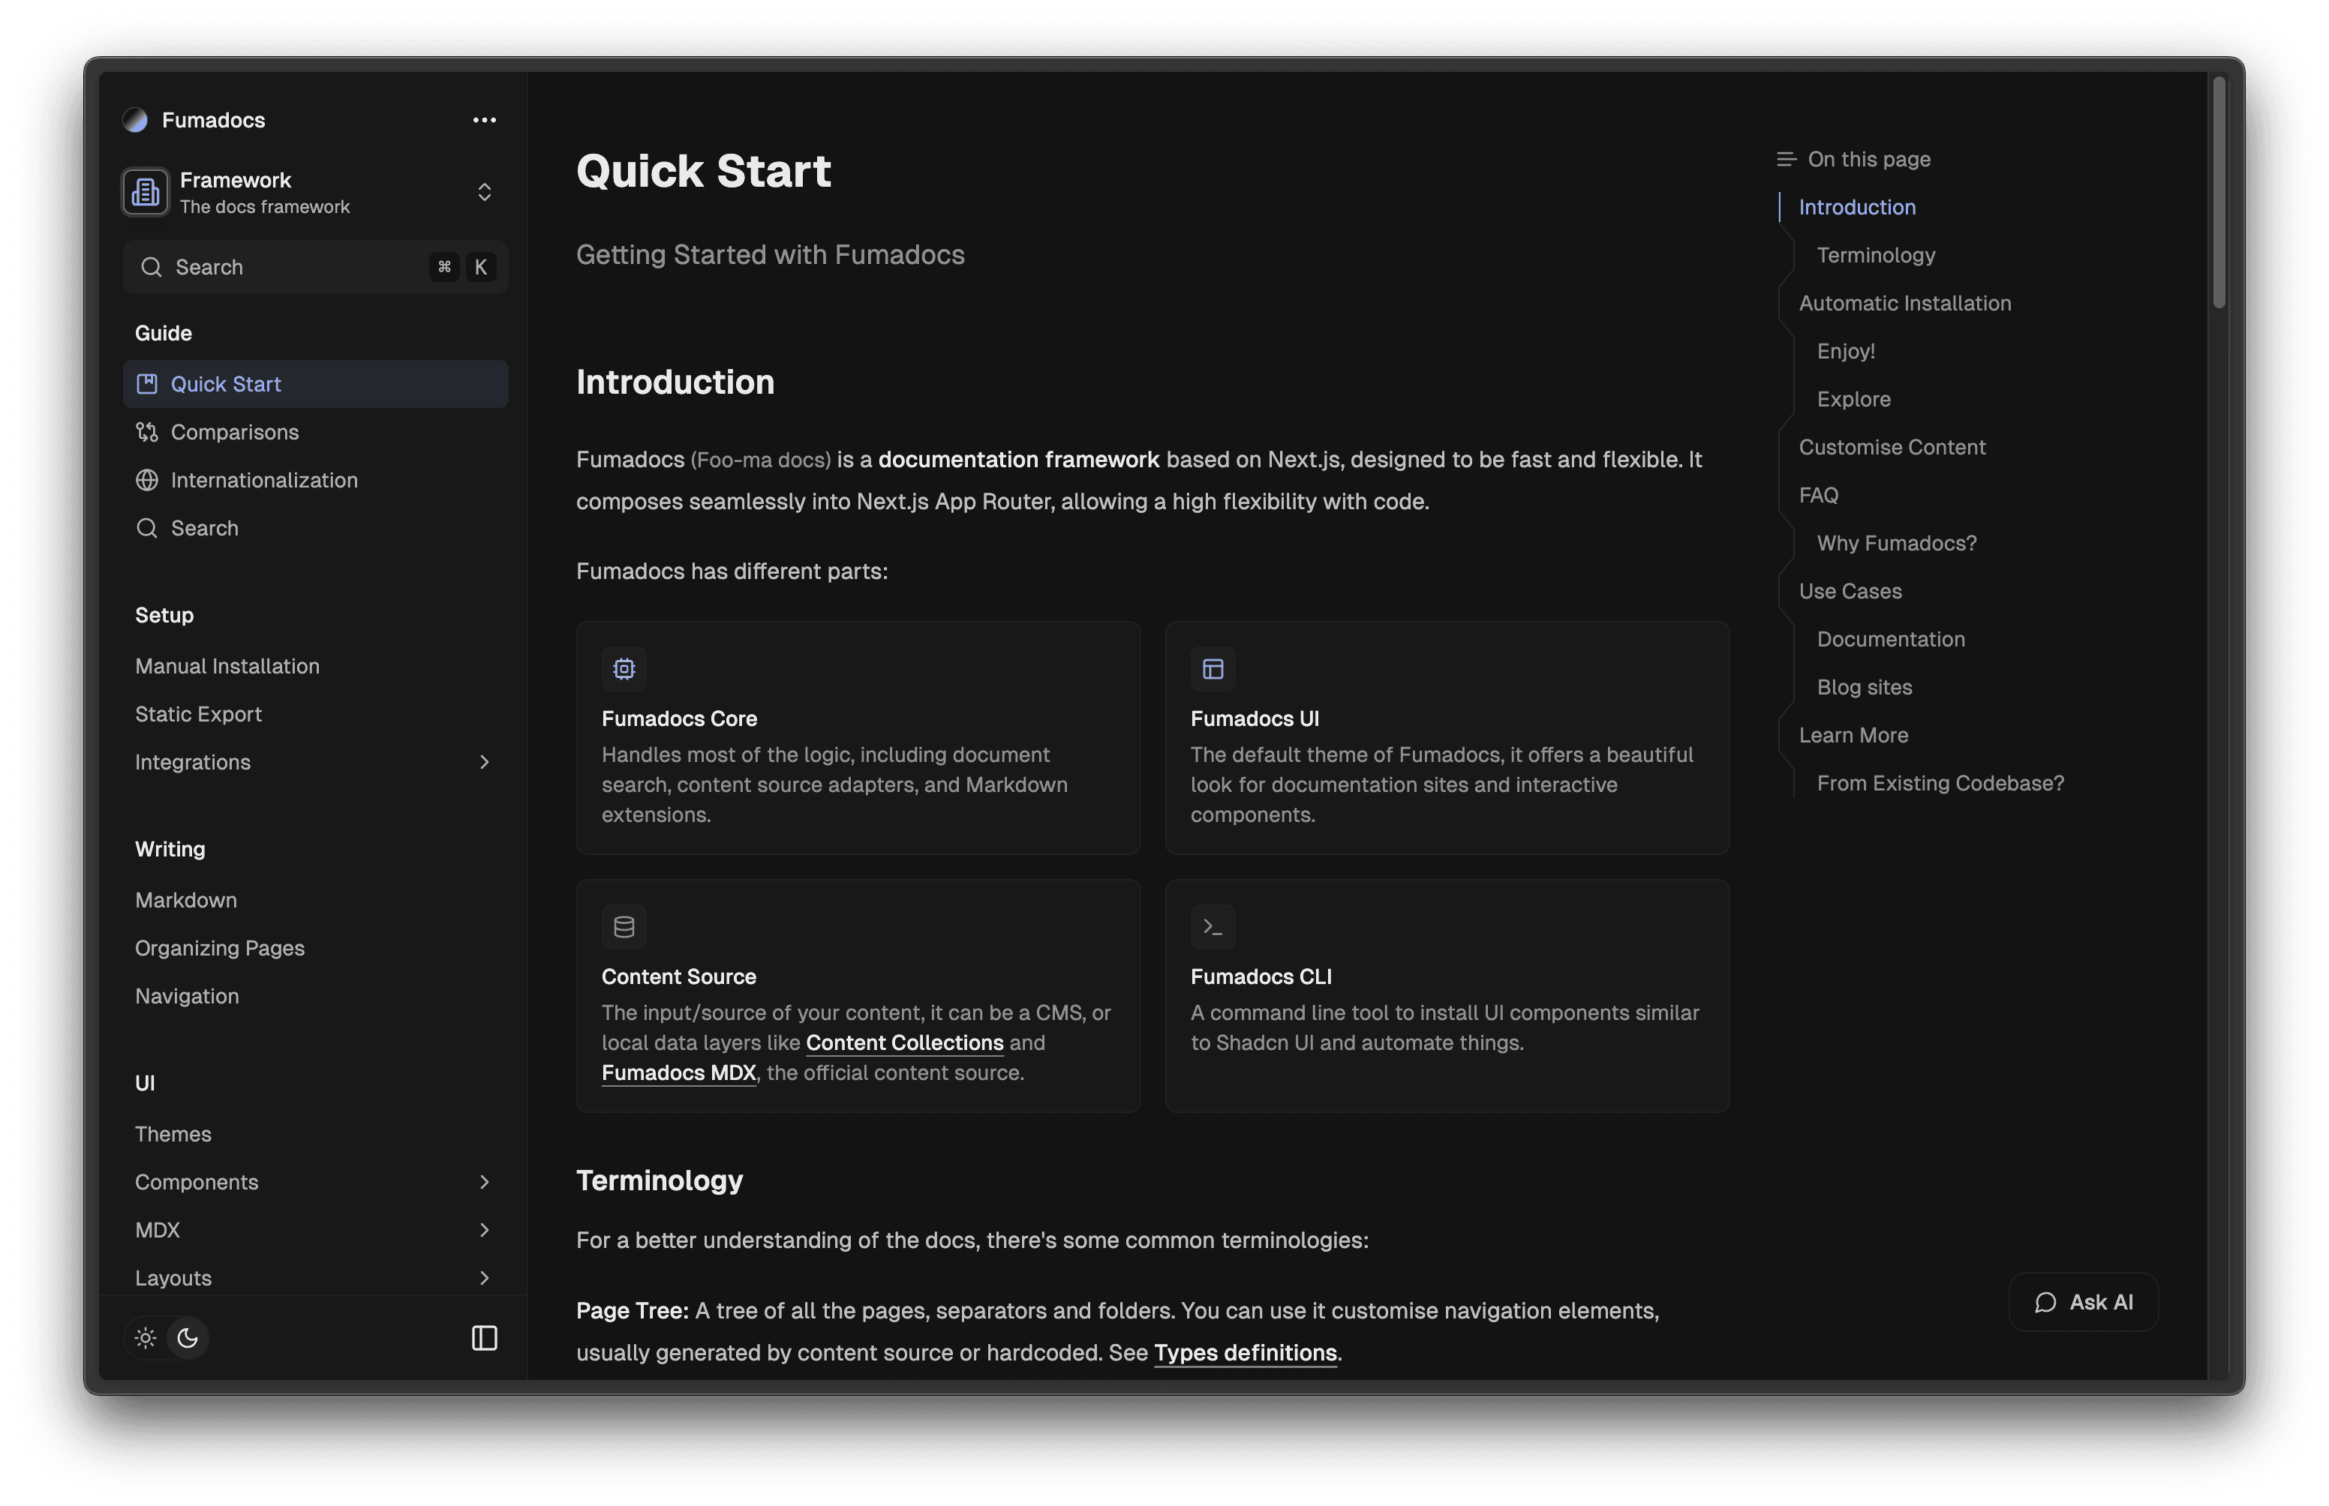Click the Comparisons git-compare icon

[147, 431]
